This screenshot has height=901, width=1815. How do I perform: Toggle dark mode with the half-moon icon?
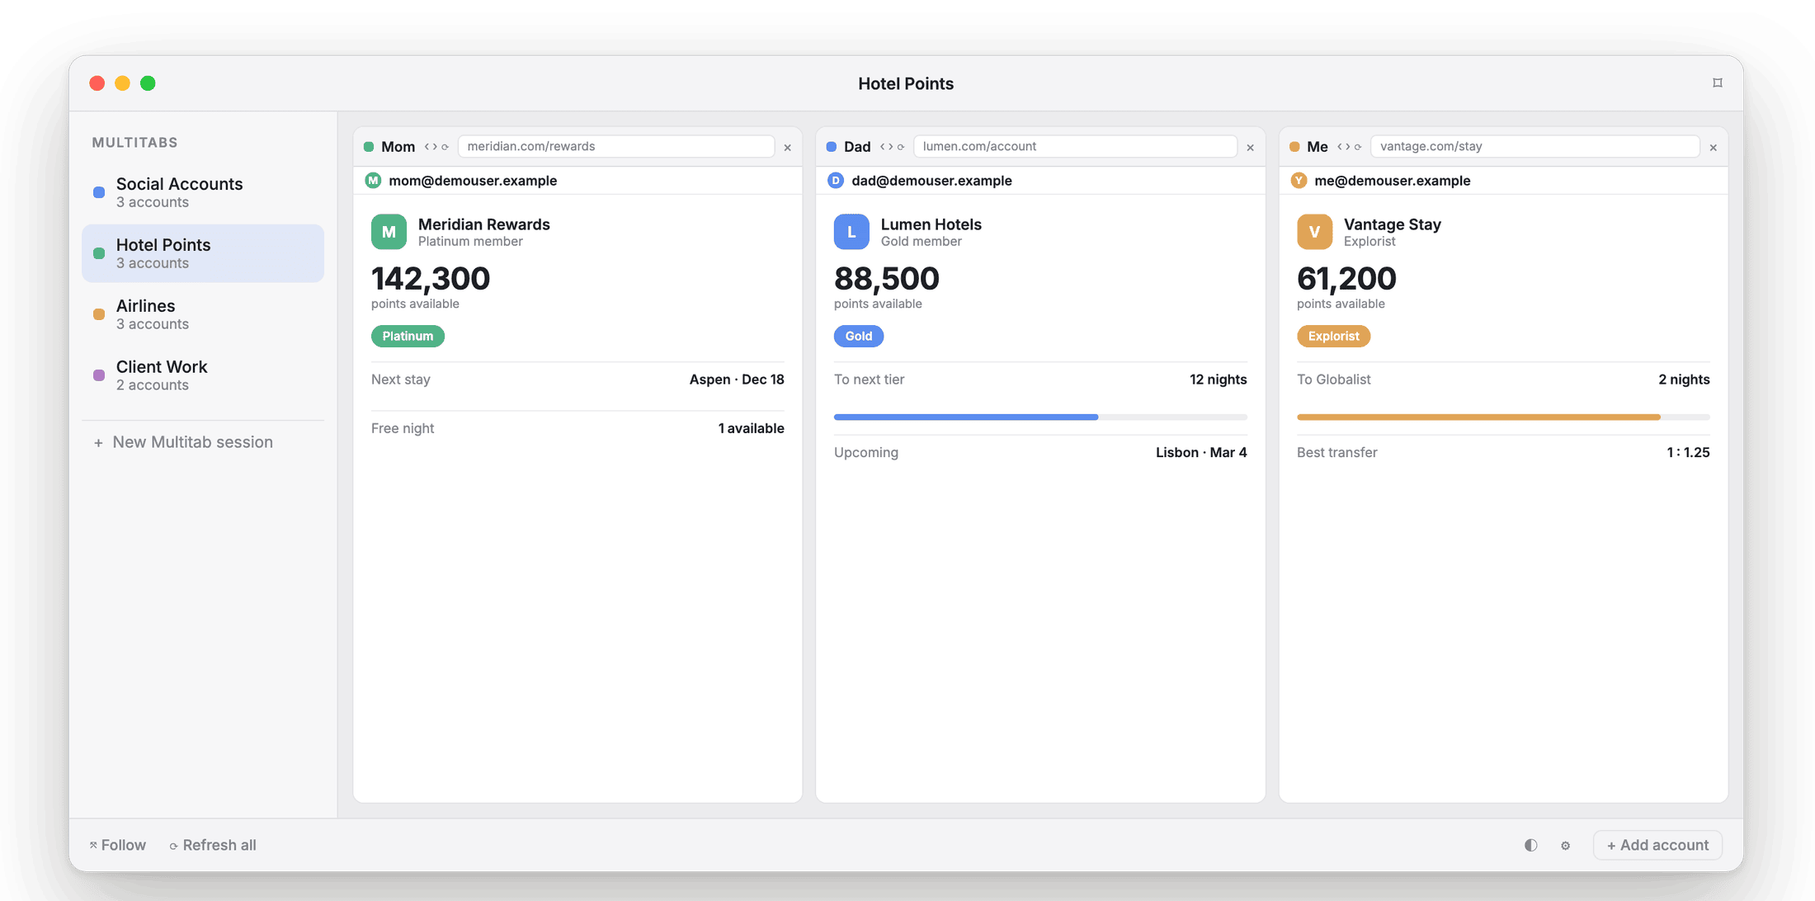[1531, 845]
